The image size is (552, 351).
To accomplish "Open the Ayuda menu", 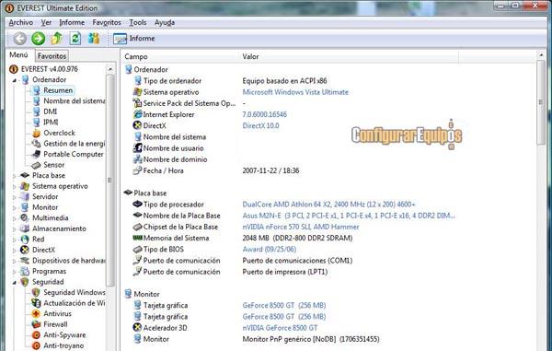I will tap(165, 22).
